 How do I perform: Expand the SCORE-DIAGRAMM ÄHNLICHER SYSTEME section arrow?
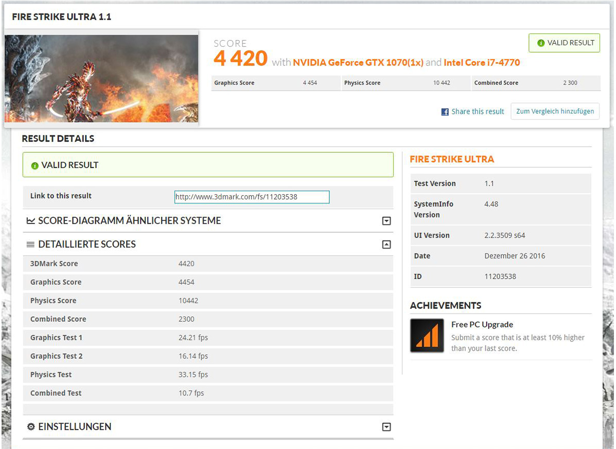point(386,221)
